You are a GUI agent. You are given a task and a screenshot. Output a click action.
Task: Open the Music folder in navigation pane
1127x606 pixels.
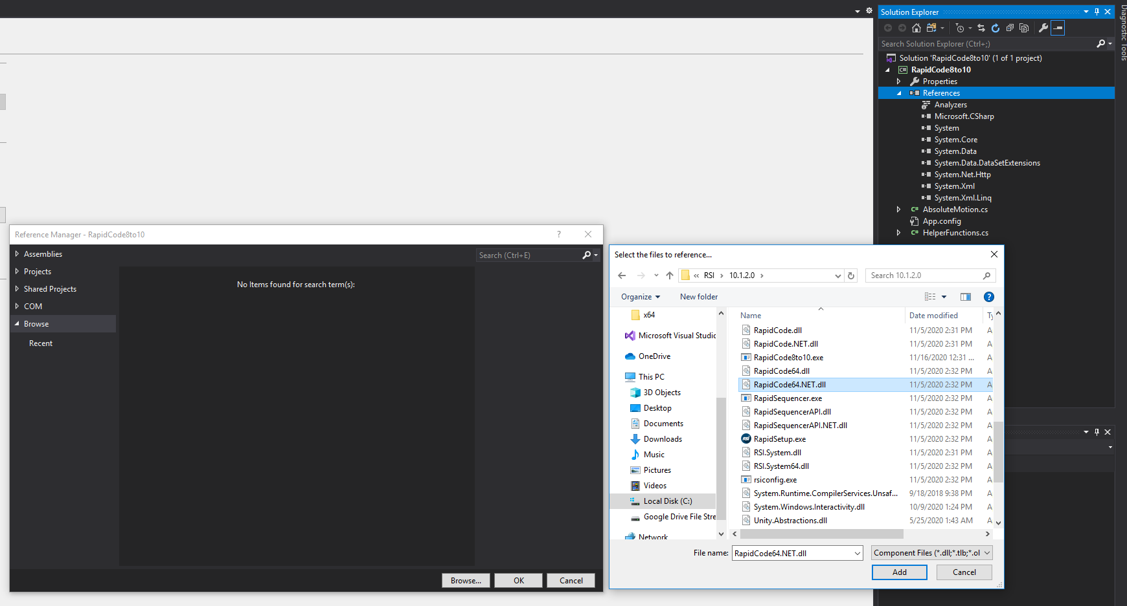654,455
